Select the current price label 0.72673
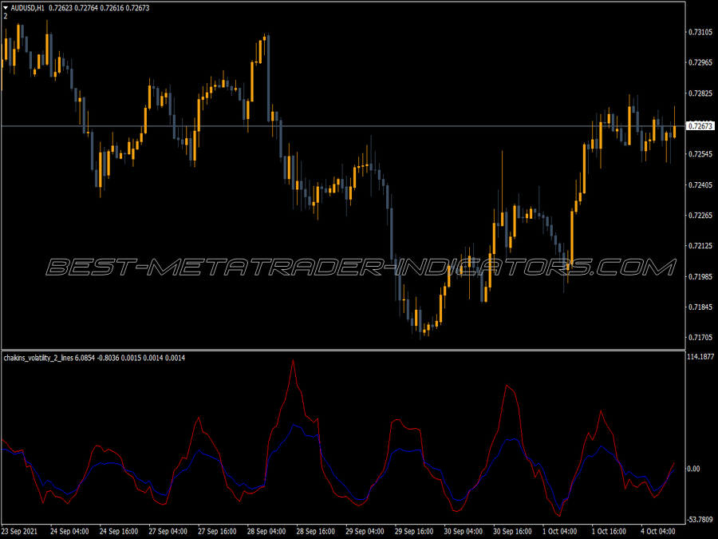Viewport: 718px width, 539px height. [x=700, y=125]
